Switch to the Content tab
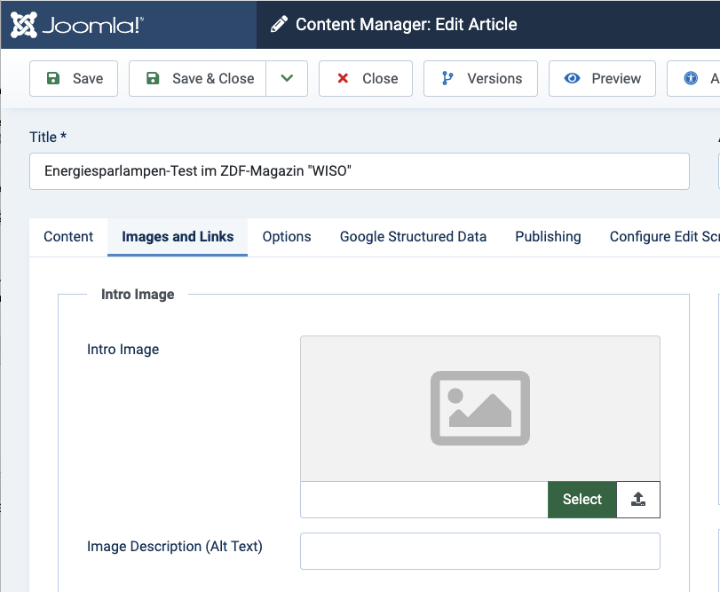This screenshot has height=592, width=720. pyautogui.click(x=68, y=236)
